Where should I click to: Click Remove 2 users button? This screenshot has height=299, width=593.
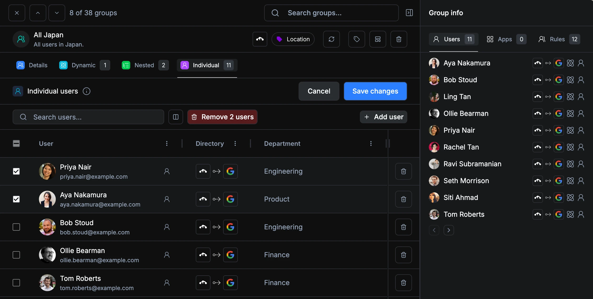coord(222,117)
